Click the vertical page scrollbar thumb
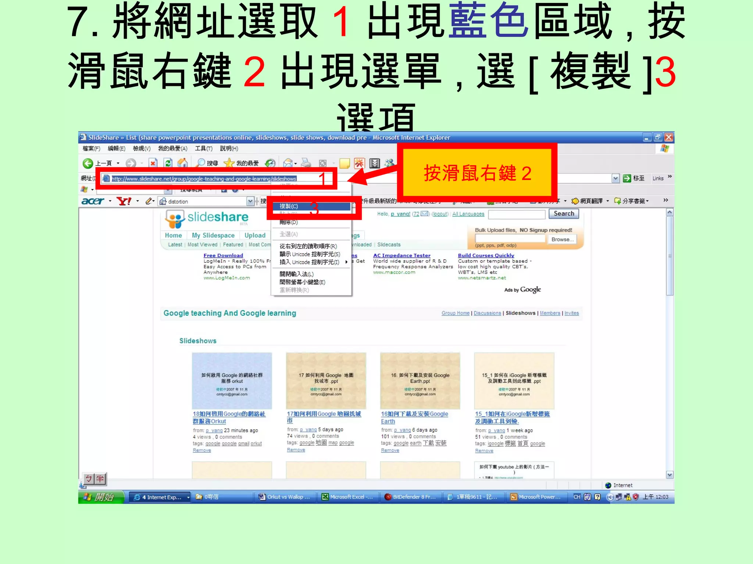This screenshot has width=753, height=564. [670, 256]
